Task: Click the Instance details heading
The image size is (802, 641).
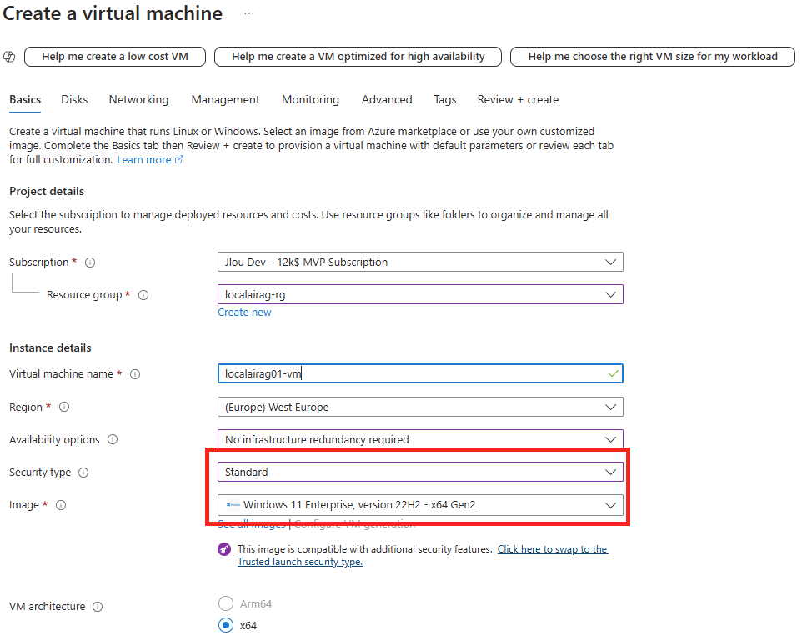Action: click(x=50, y=348)
